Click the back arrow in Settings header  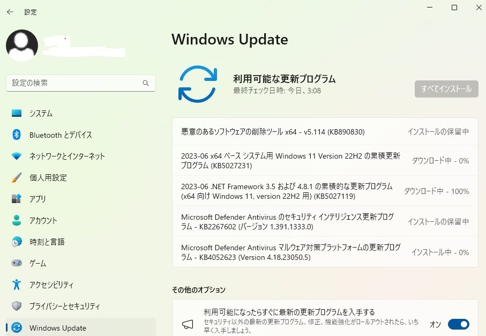(10, 12)
